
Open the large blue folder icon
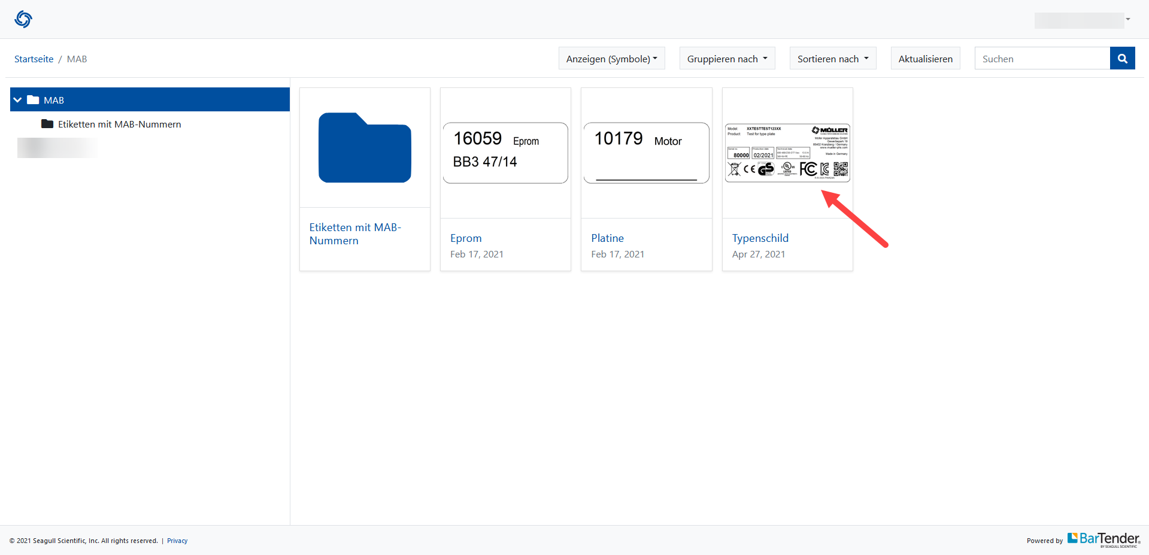pyautogui.click(x=365, y=148)
